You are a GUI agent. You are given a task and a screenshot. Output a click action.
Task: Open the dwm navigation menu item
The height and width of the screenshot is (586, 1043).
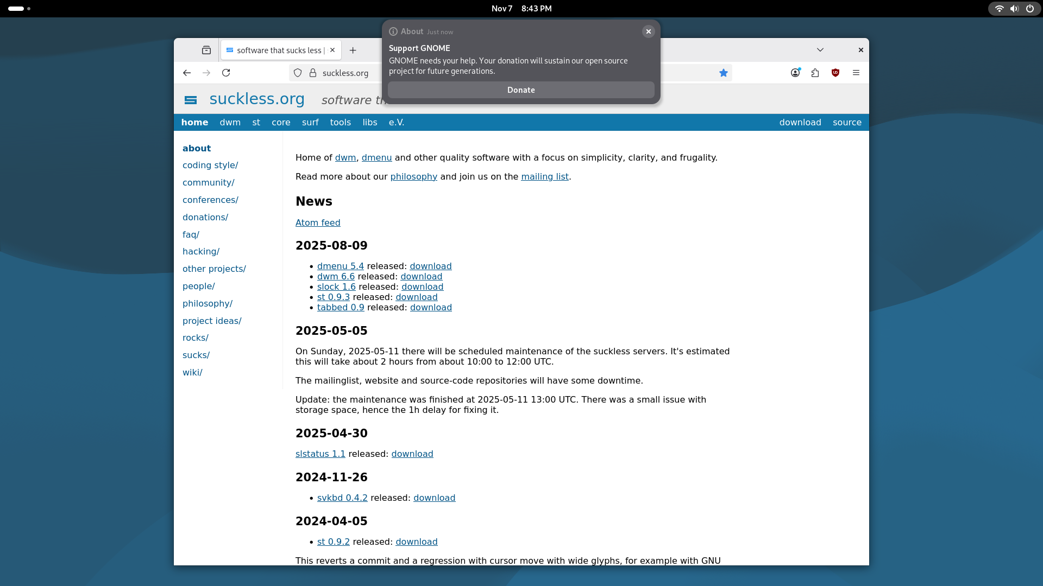[x=230, y=123]
